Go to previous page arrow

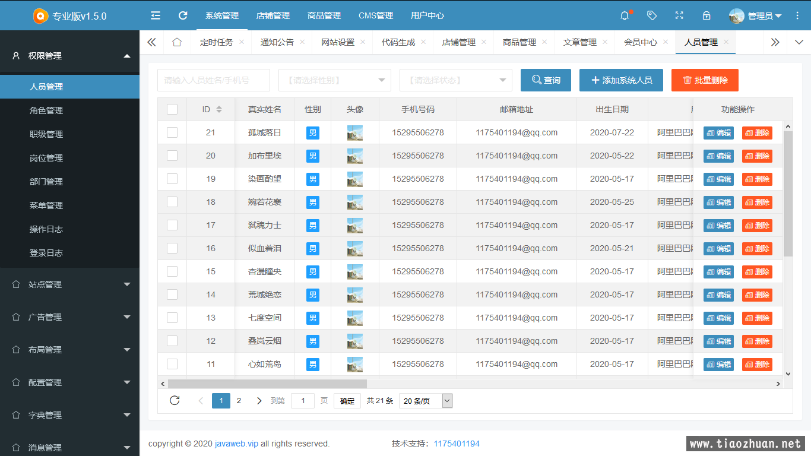(201, 401)
